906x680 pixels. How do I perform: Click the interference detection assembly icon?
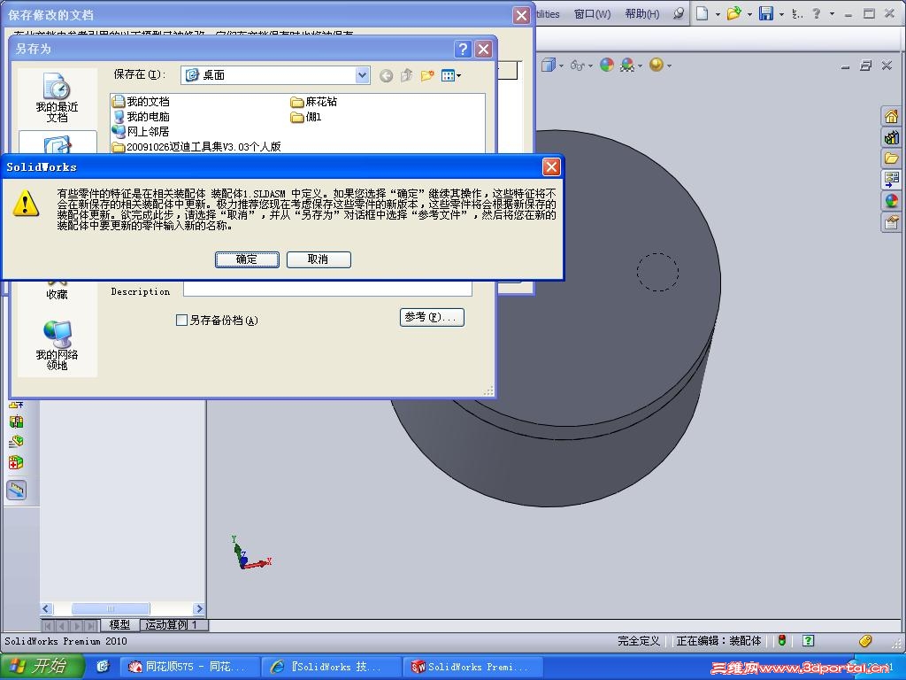[17, 421]
